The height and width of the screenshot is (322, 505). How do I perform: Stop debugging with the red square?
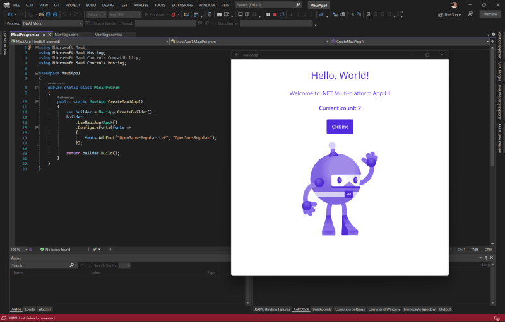click(275, 14)
